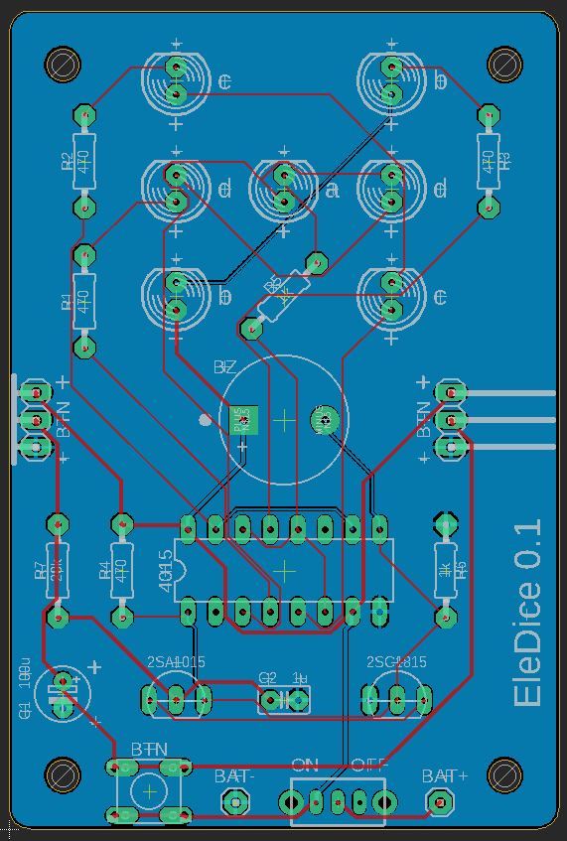Select the R7 resistor body
This screenshot has width=567, height=841.
[58, 570]
